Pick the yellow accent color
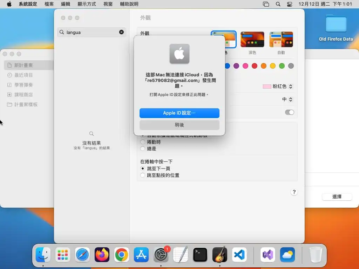Screen dimensions: 359x269 pos(273,66)
